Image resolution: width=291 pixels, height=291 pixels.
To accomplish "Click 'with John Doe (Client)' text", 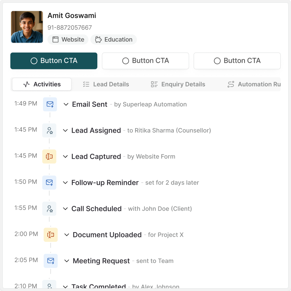I will tap(160, 209).
